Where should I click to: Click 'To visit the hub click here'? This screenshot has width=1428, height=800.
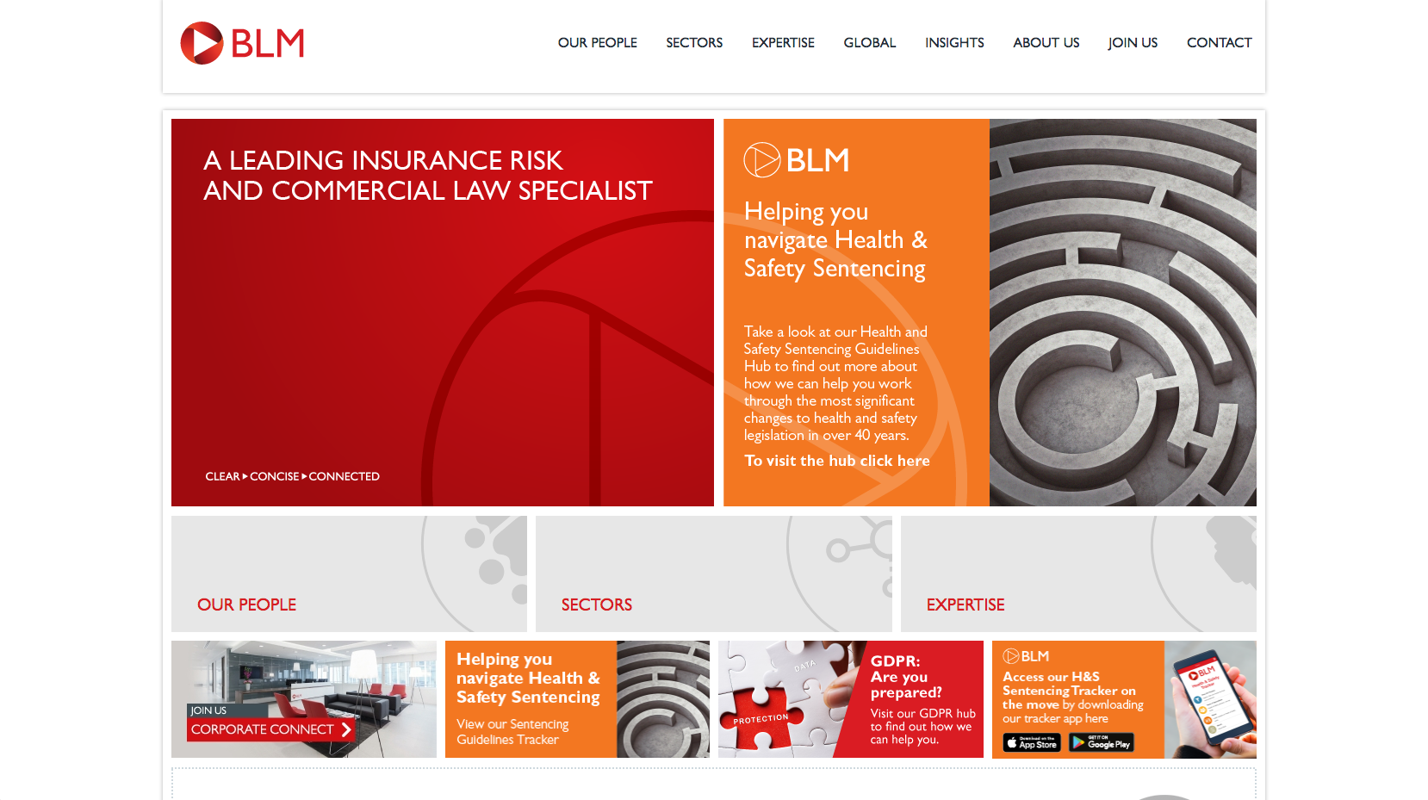point(836,461)
